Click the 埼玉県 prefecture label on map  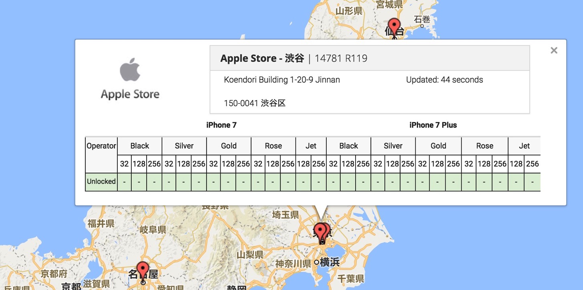285,215
